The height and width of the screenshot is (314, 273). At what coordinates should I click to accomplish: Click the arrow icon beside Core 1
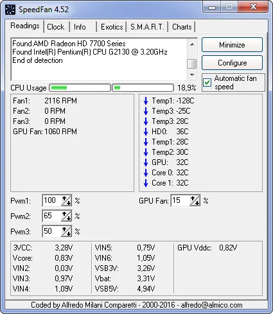point(146,183)
